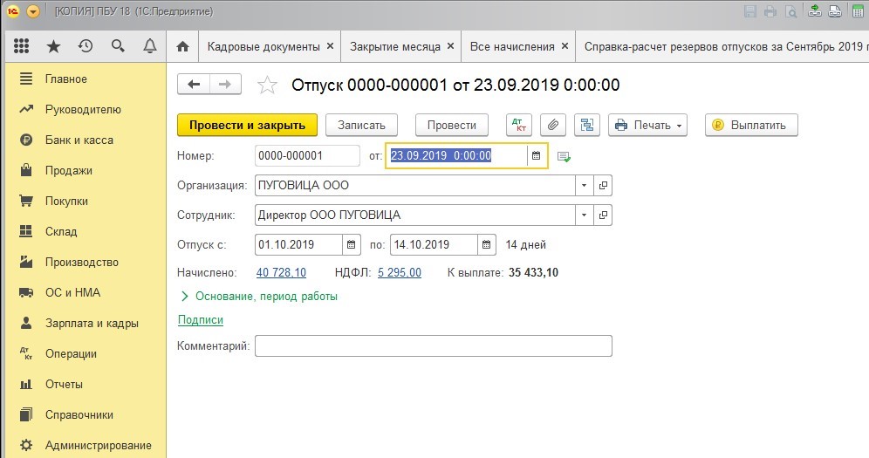This screenshot has width=869, height=458.
Task: Open calendar picker for document date
Action: [x=537, y=156]
